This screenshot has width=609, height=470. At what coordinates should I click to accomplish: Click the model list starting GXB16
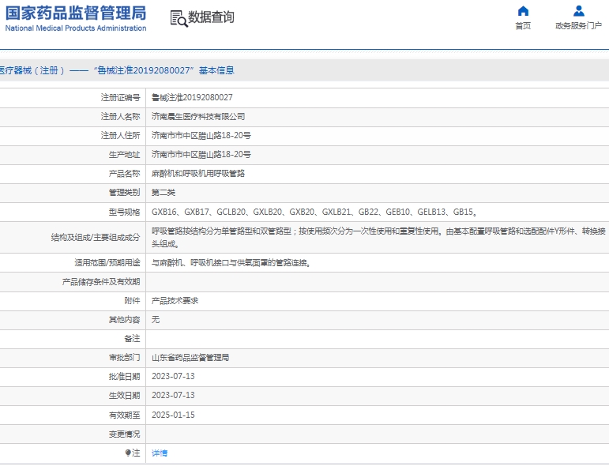[314, 212]
